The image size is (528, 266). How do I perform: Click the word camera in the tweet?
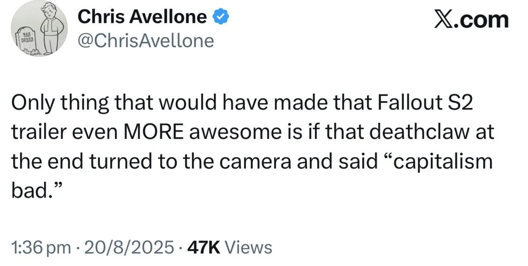pos(255,162)
